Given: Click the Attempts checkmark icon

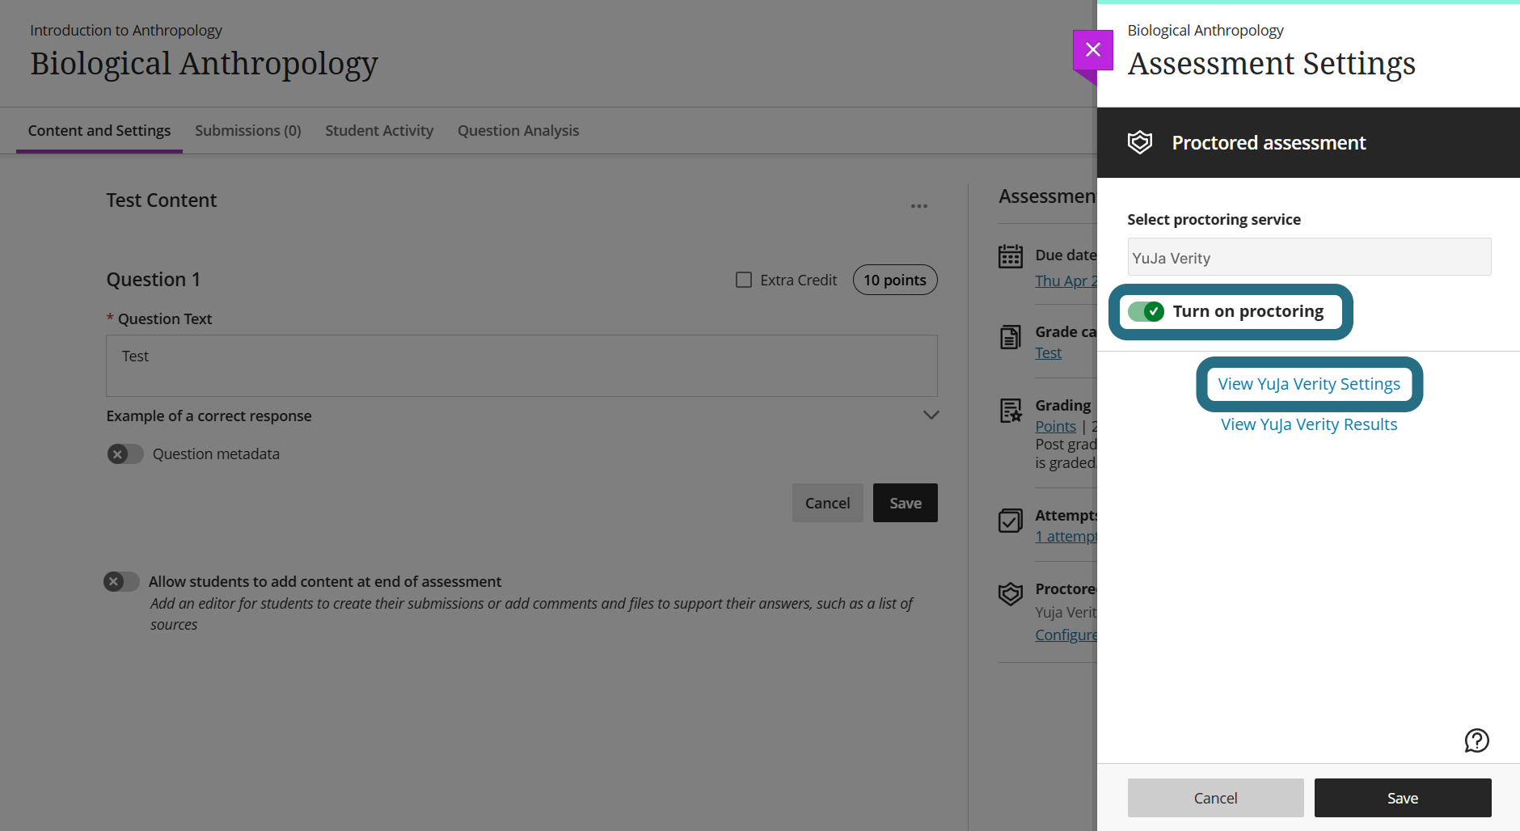Looking at the screenshot, I should pos(1011,521).
